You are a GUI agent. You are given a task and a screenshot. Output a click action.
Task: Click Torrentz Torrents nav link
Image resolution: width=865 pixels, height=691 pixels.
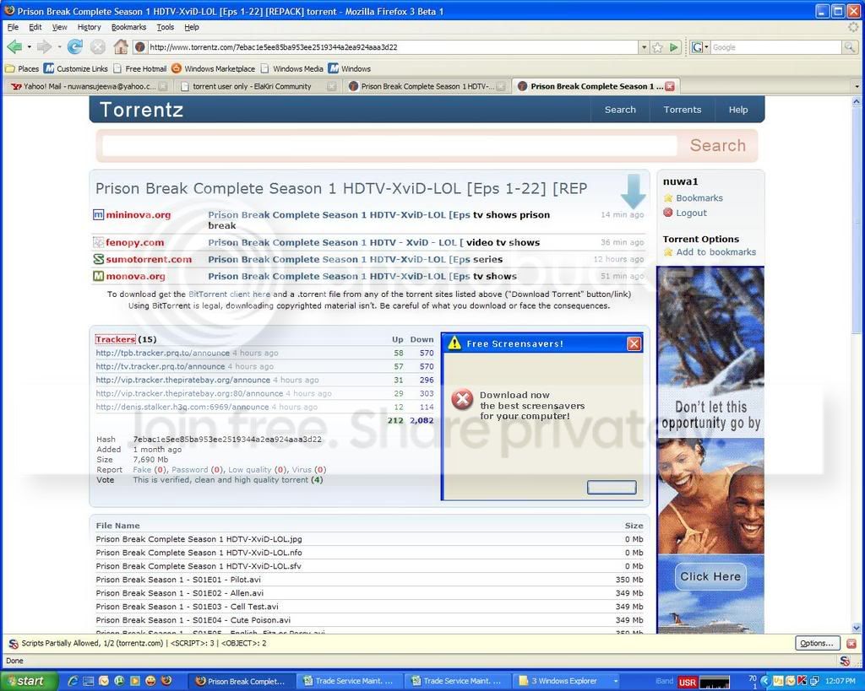click(x=683, y=110)
